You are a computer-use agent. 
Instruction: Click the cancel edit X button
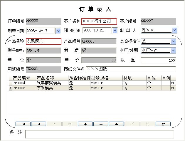tap(148, 124)
